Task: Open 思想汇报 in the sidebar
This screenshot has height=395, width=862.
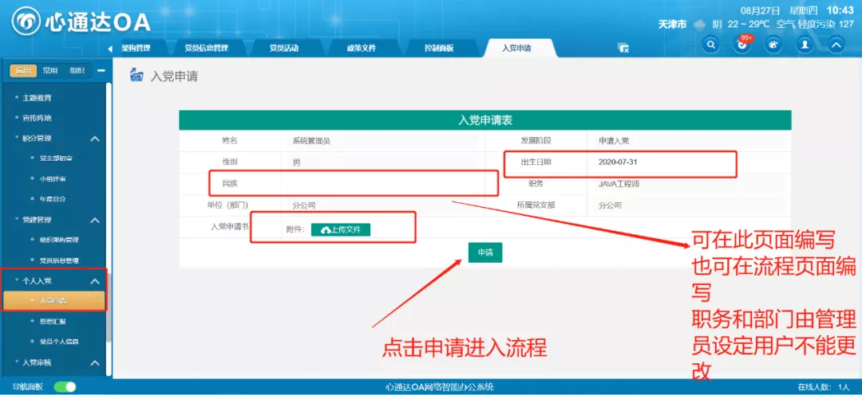Action: (53, 322)
